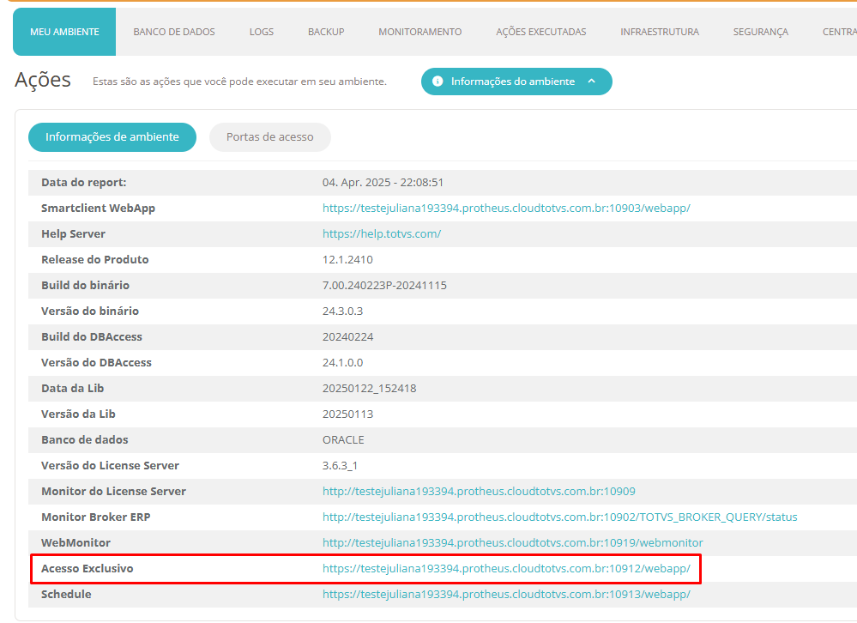Image resolution: width=857 pixels, height=623 pixels.
Task: Click the 'Acesso Exclusivo' label
Action: coord(88,568)
